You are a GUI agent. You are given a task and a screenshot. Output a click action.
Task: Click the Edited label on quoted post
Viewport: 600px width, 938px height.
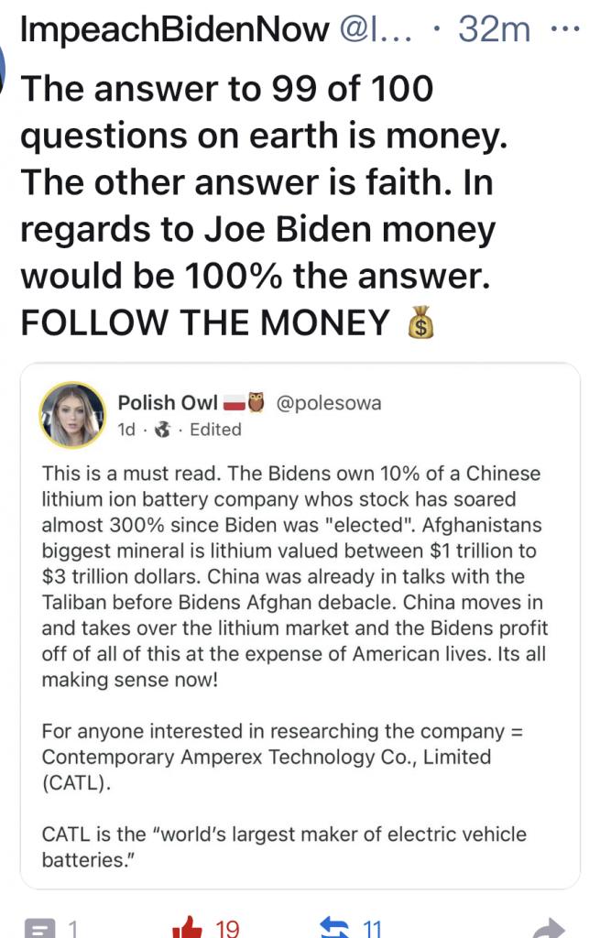click(x=215, y=430)
